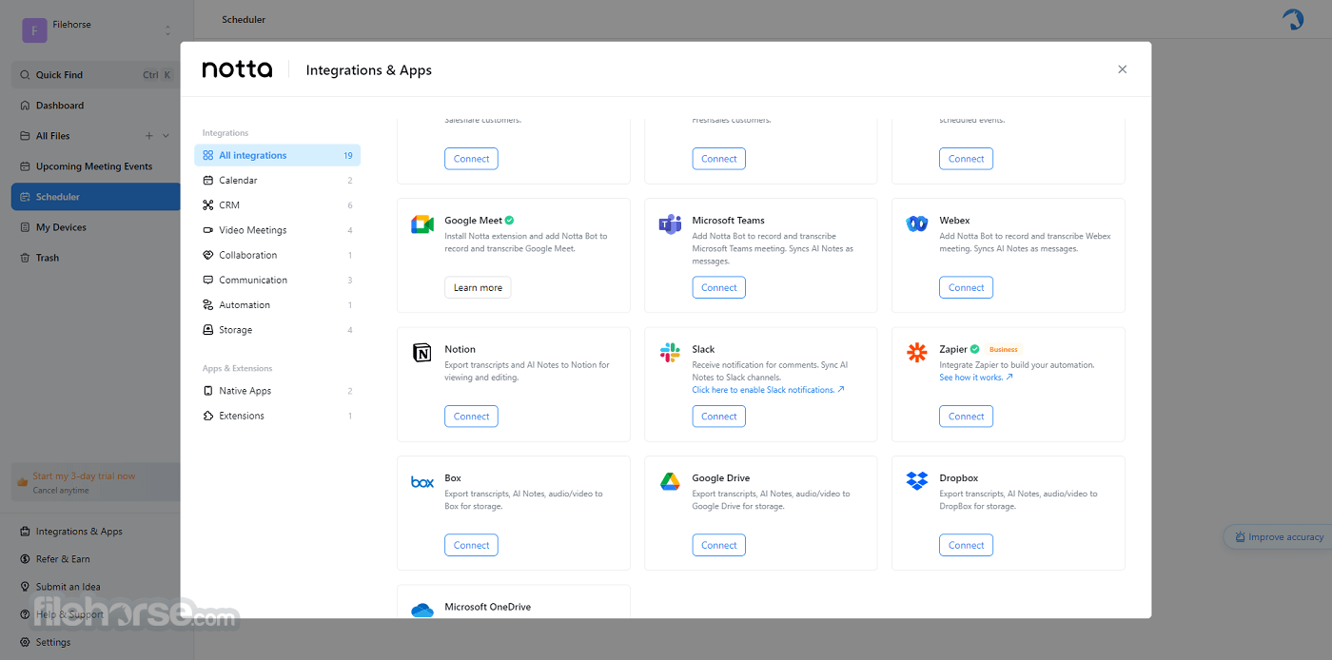Select the Collaboration category
This screenshot has width=1332, height=660.
coord(277,255)
